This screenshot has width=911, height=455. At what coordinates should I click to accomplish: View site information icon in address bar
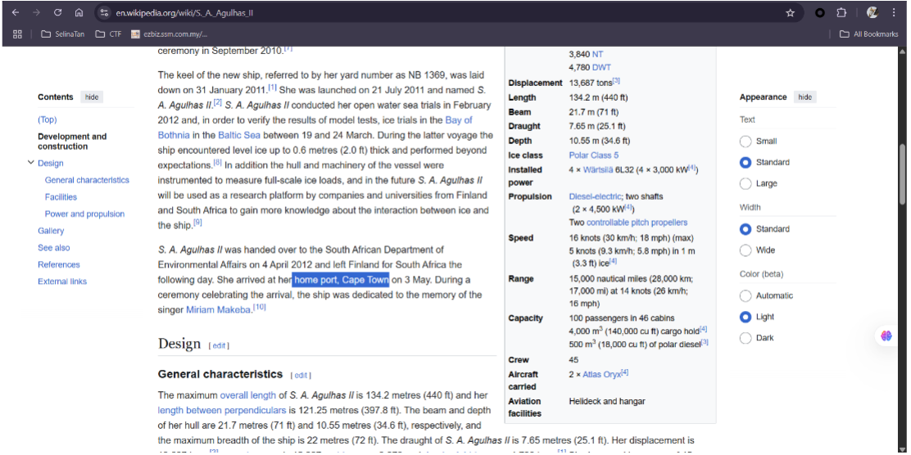(103, 12)
